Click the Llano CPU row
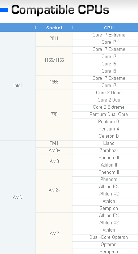 pos(105,144)
